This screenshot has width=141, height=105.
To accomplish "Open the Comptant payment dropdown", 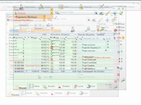I will [x=52, y=28].
